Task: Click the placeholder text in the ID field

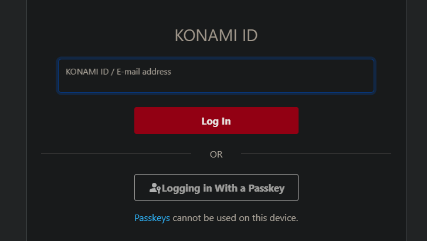Action: (x=118, y=72)
